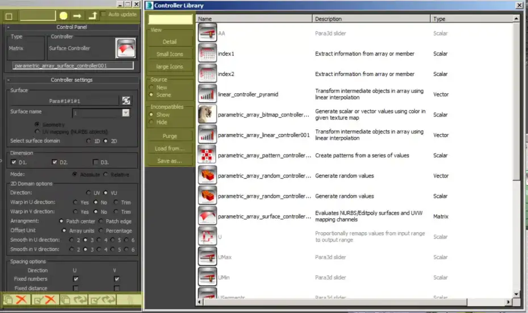Click the Save as... button

coord(170,161)
